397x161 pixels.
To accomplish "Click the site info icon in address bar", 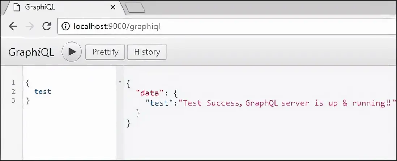I will pos(66,26).
